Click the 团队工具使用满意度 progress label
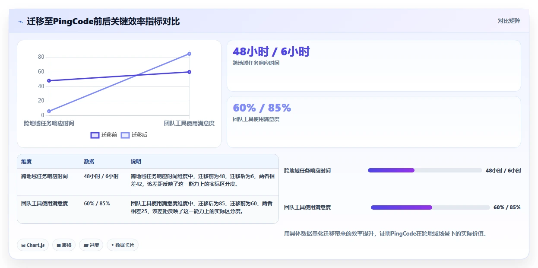The image size is (538, 268). [307, 207]
